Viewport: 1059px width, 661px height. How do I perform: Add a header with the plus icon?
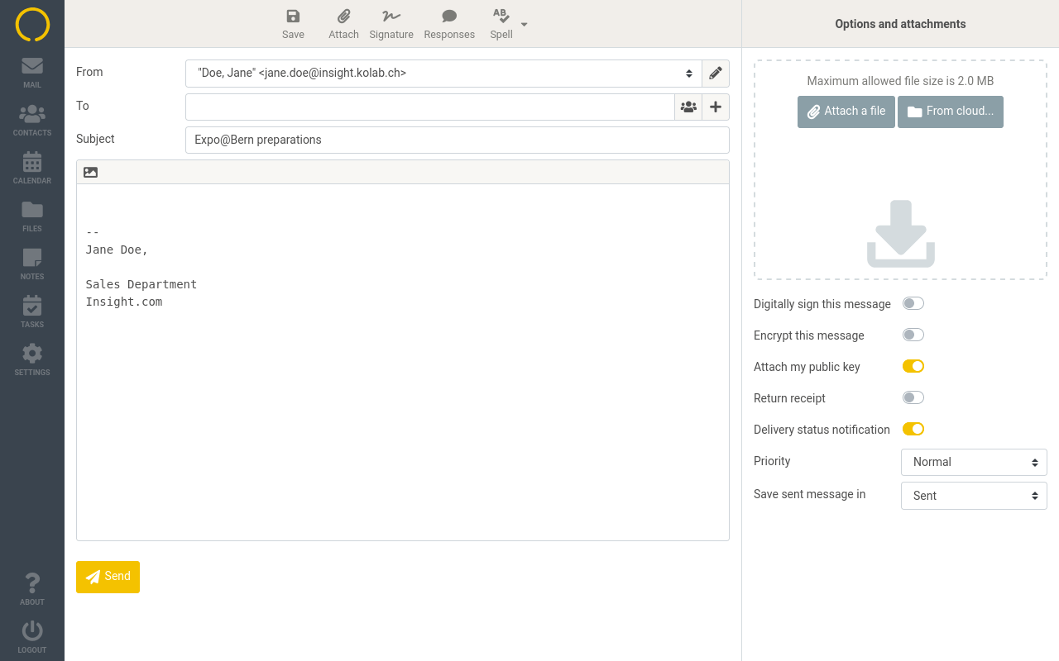pos(716,107)
